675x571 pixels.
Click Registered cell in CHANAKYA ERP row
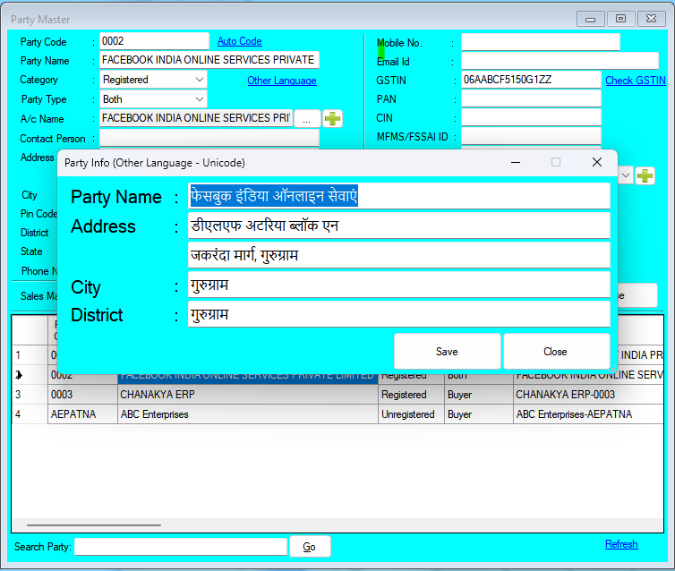point(411,395)
